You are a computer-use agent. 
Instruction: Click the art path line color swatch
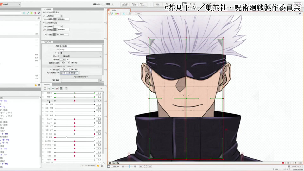(x=55, y=30)
